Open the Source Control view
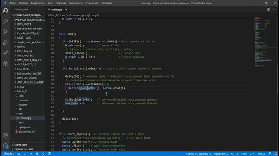 (6, 32)
